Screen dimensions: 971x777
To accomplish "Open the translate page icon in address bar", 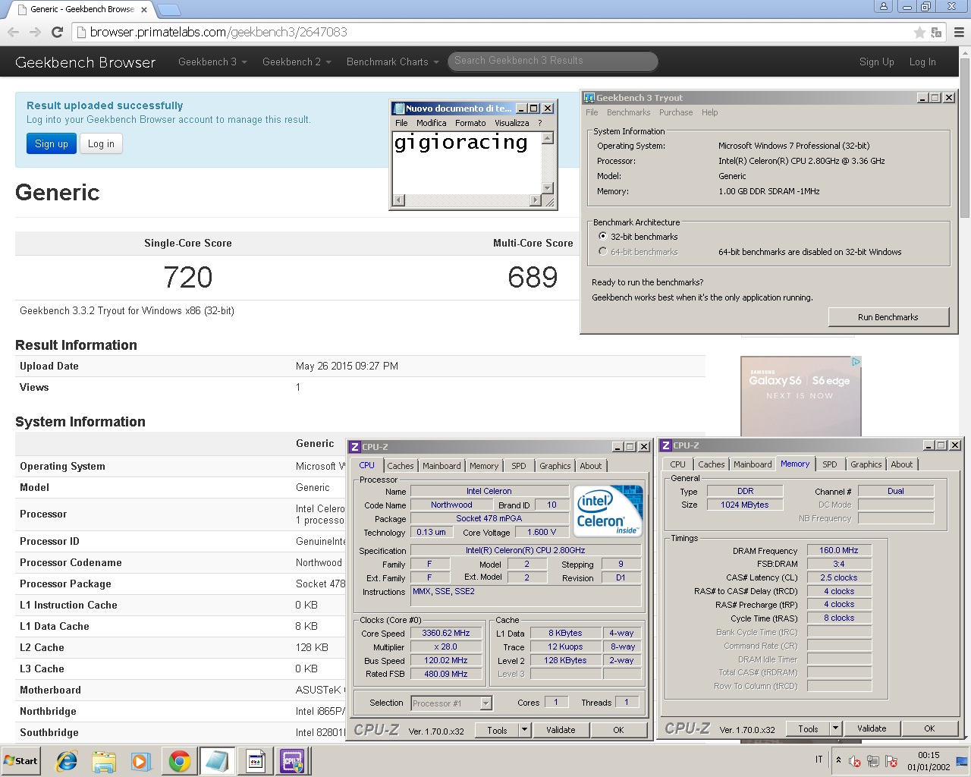I will (x=936, y=32).
